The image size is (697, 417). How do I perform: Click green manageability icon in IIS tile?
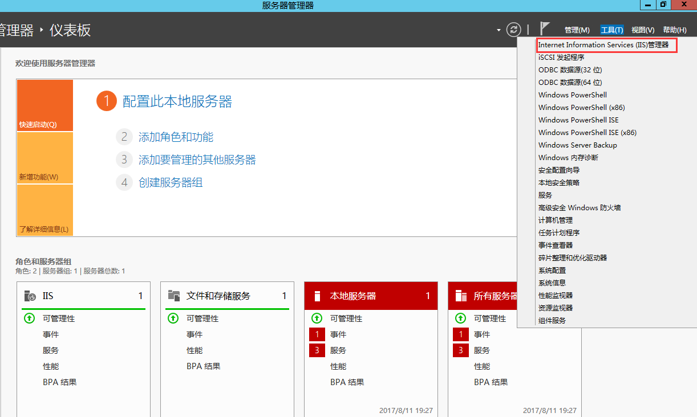(29, 318)
